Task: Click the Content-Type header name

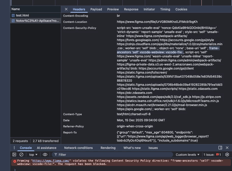Action: pyautogui.click(x=72, y=114)
